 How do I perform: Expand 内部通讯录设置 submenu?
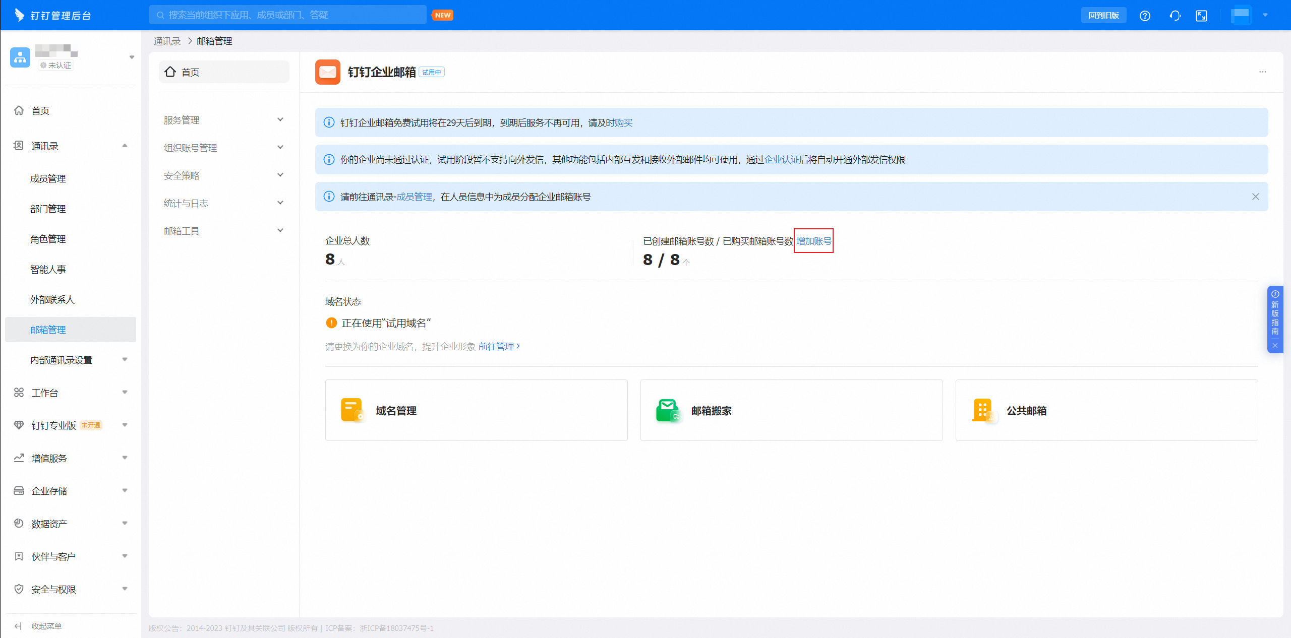click(125, 359)
